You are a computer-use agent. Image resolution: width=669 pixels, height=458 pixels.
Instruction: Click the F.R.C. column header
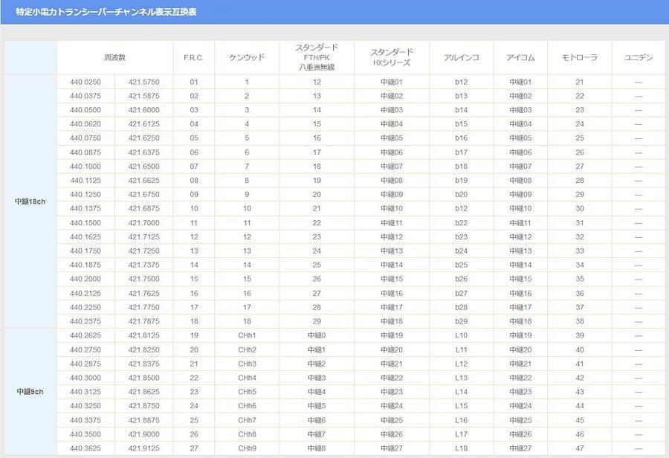point(193,57)
